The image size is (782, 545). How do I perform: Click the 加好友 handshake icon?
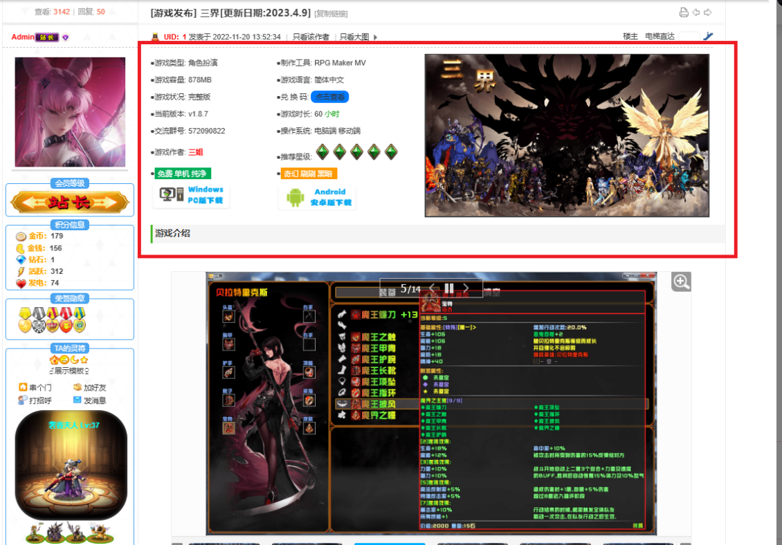78,387
